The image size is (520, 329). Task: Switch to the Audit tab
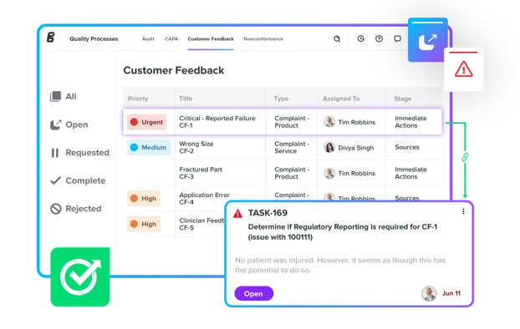[148, 38]
